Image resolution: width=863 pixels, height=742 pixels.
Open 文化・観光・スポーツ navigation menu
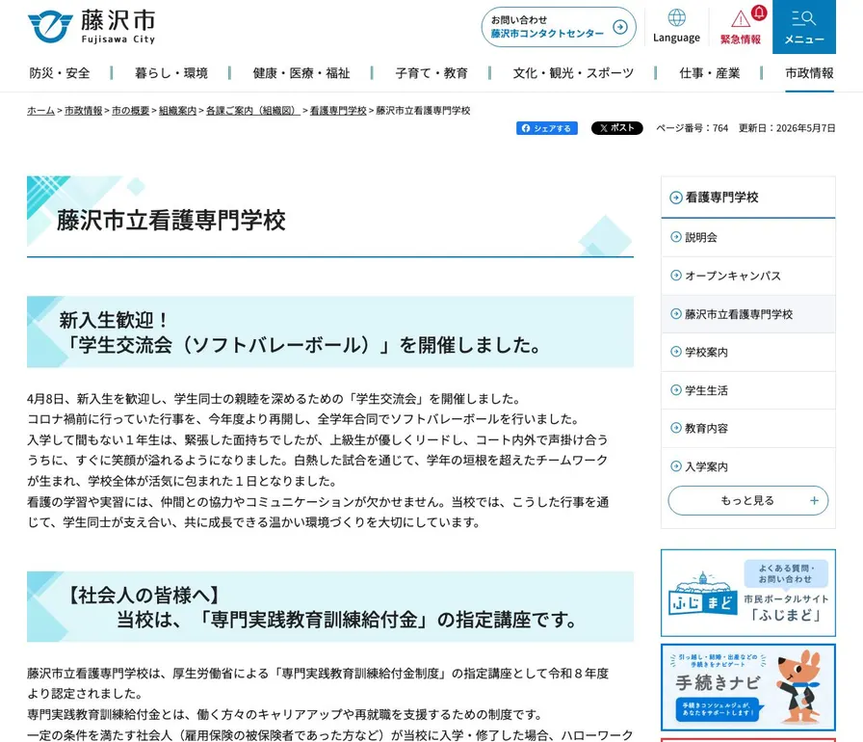pos(573,73)
